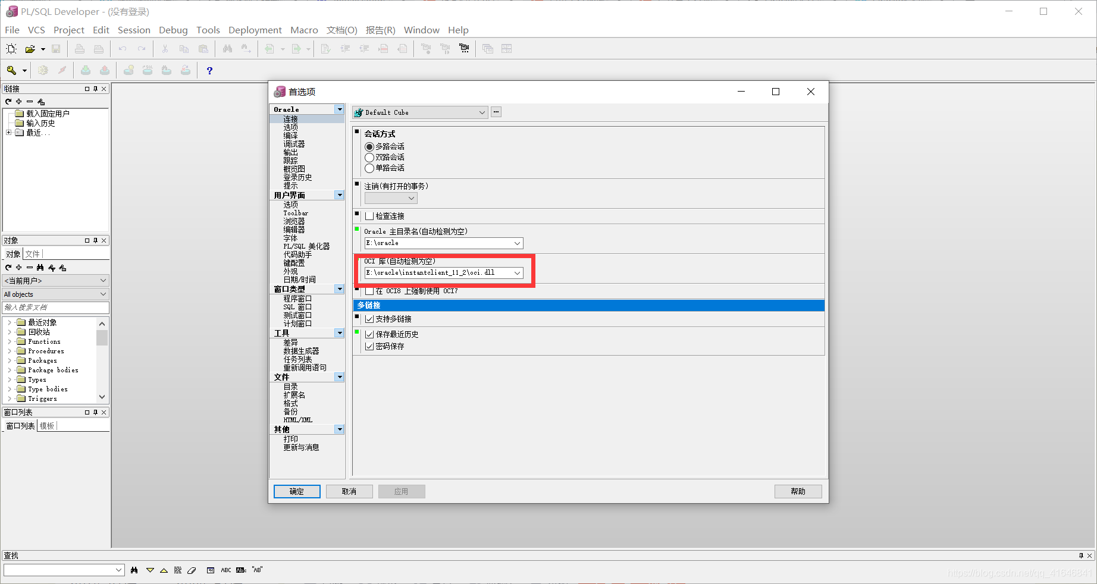1097x584 pixels.
Task: Click the black Debug test set icon
Action: [464, 49]
